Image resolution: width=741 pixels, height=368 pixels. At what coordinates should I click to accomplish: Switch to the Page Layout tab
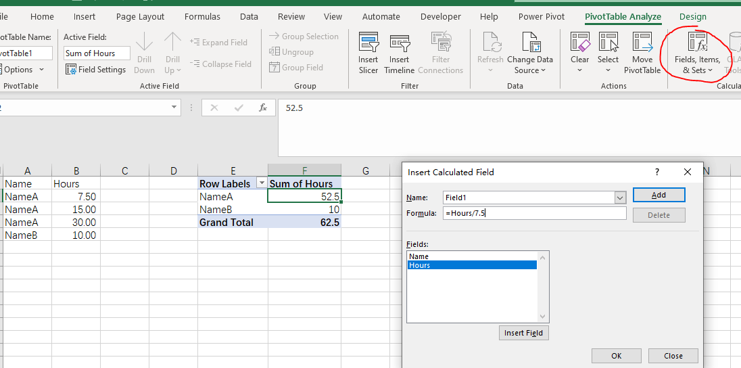pos(141,16)
